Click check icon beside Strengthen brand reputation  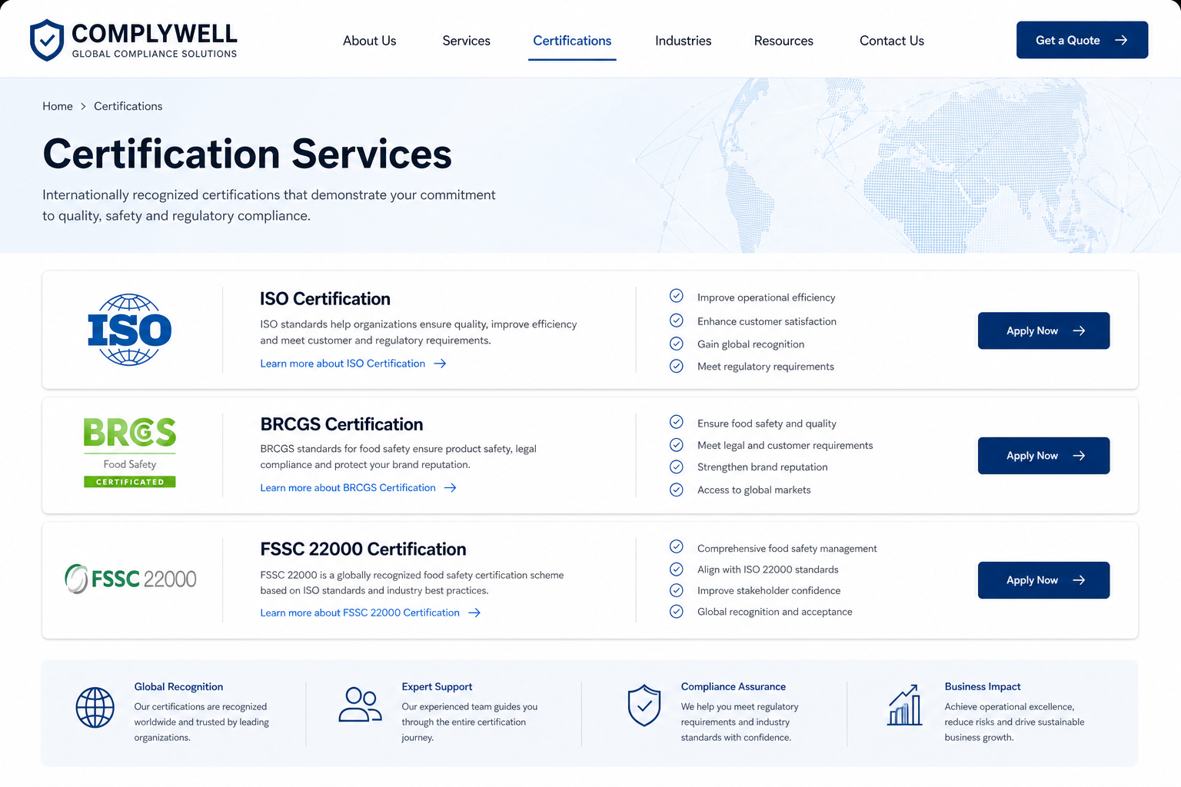click(677, 467)
